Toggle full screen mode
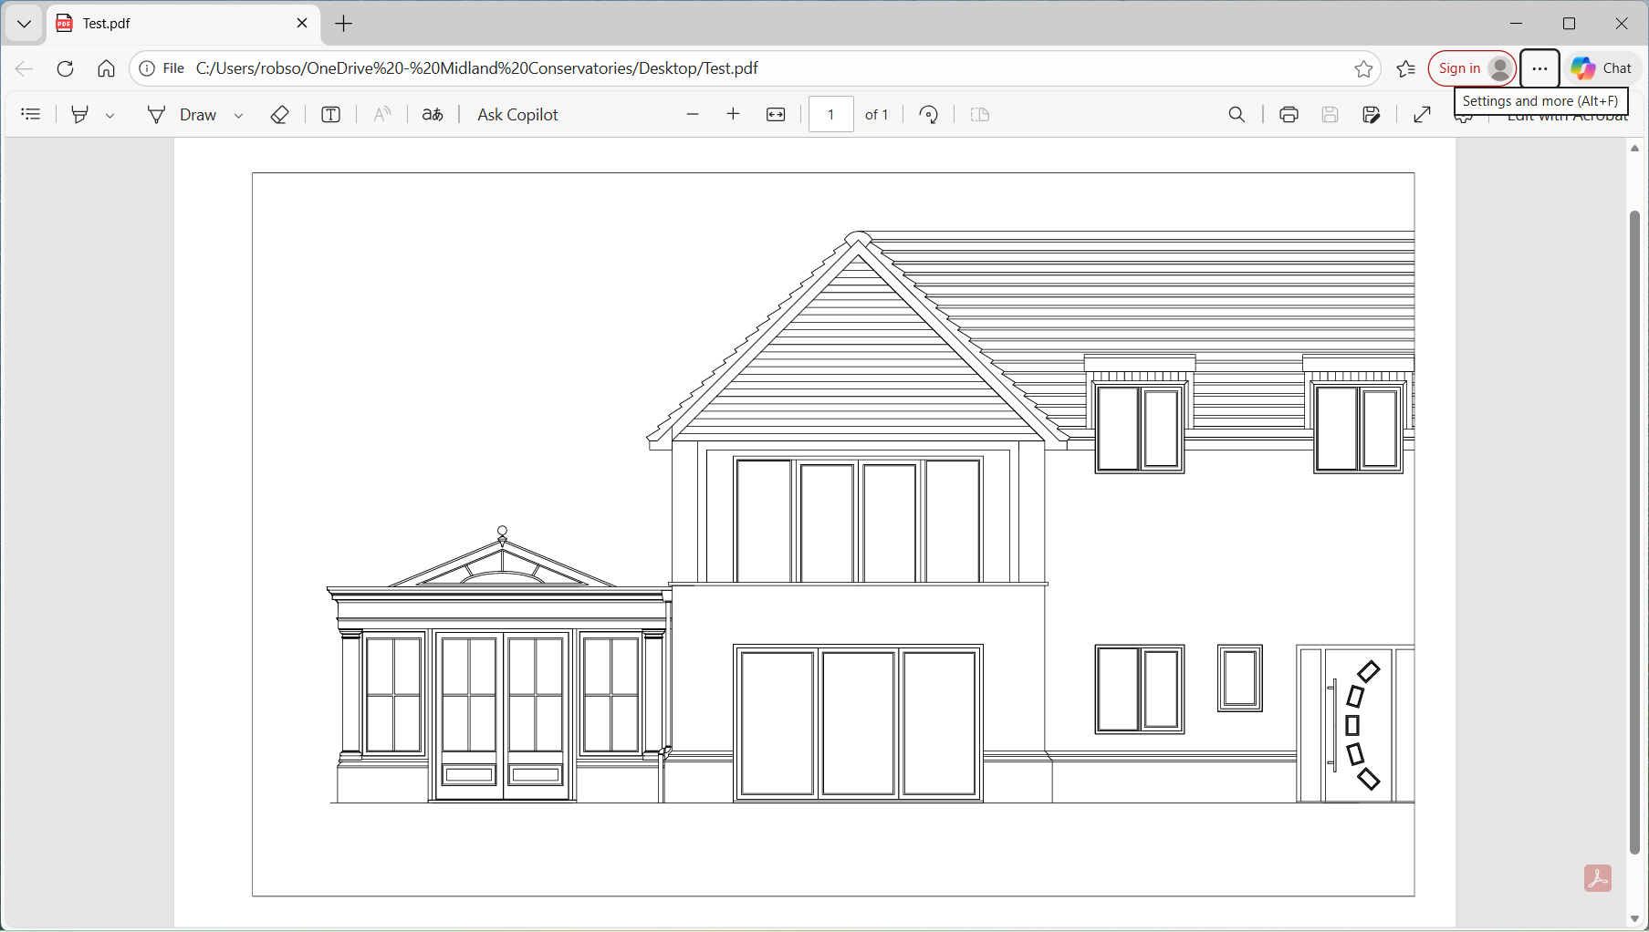Viewport: 1649px width, 932px height. coord(1422,114)
